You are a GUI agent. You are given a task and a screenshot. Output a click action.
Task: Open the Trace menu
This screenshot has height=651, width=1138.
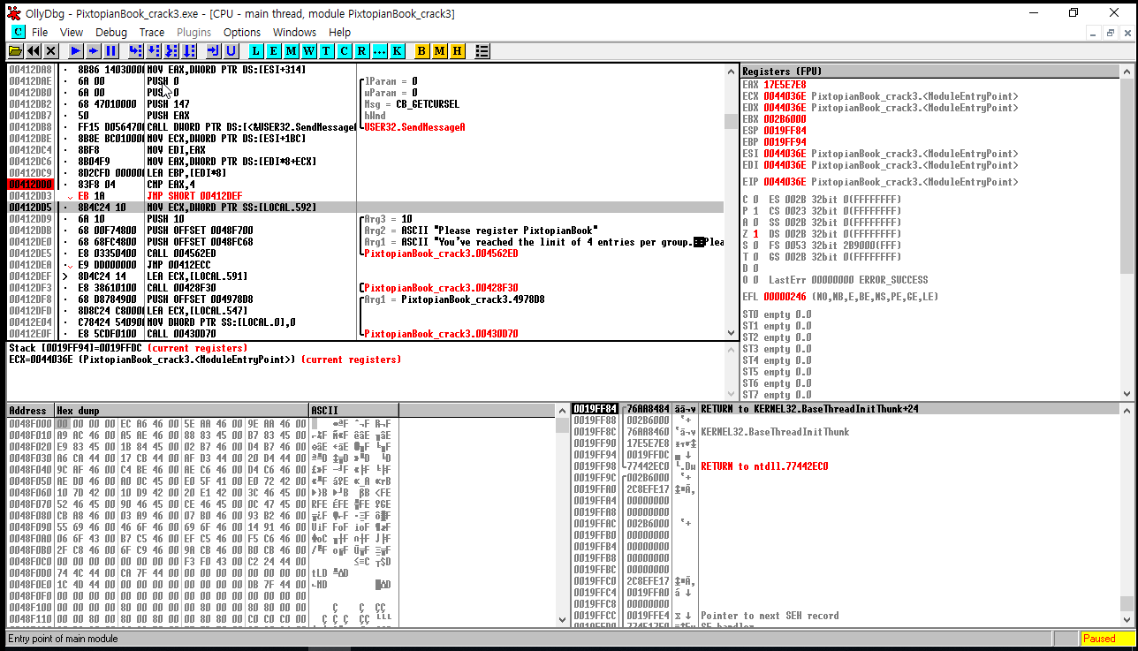[152, 32]
